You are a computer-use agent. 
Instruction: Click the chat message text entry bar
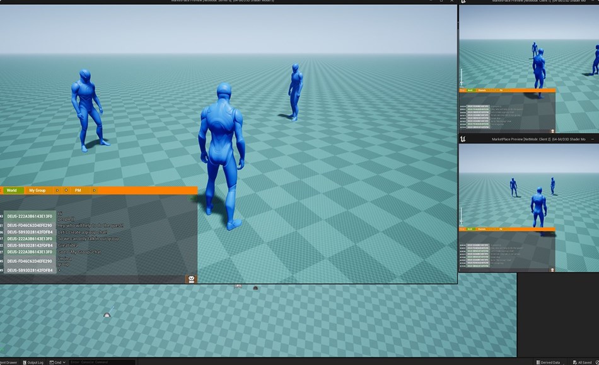(x=95, y=279)
